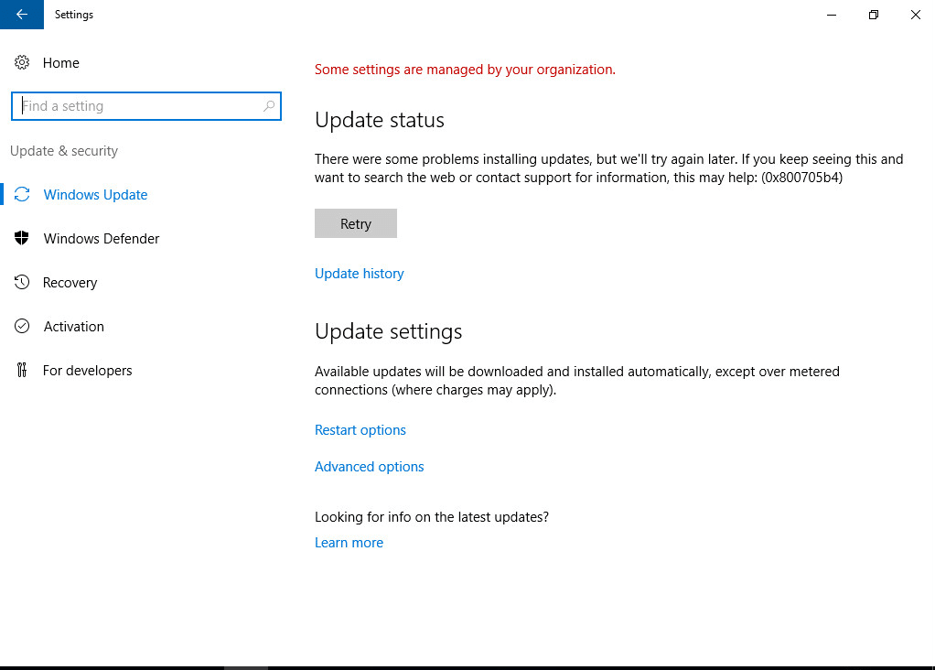The width and height of the screenshot is (935, 670).
Task: Click the Activation checkmark icon
Action: tap(22, 326)
